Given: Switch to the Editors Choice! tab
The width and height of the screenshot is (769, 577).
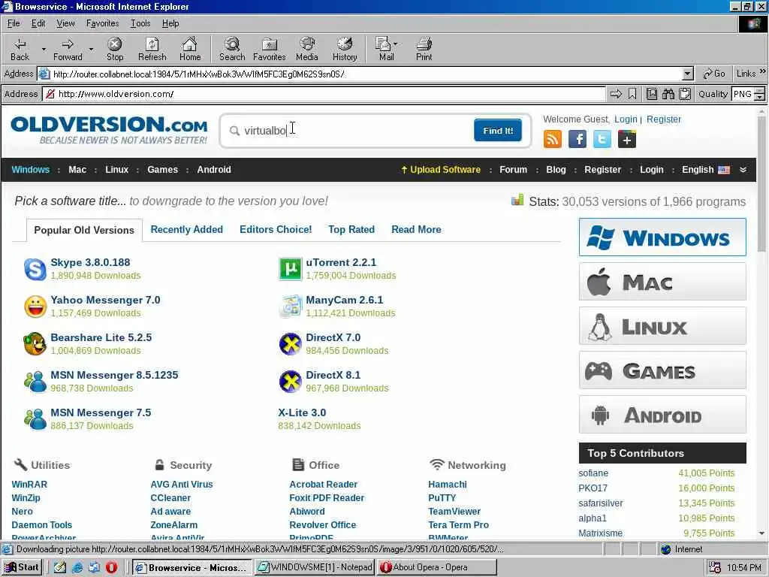Looking at the screenshot, I should click(276, 230).
